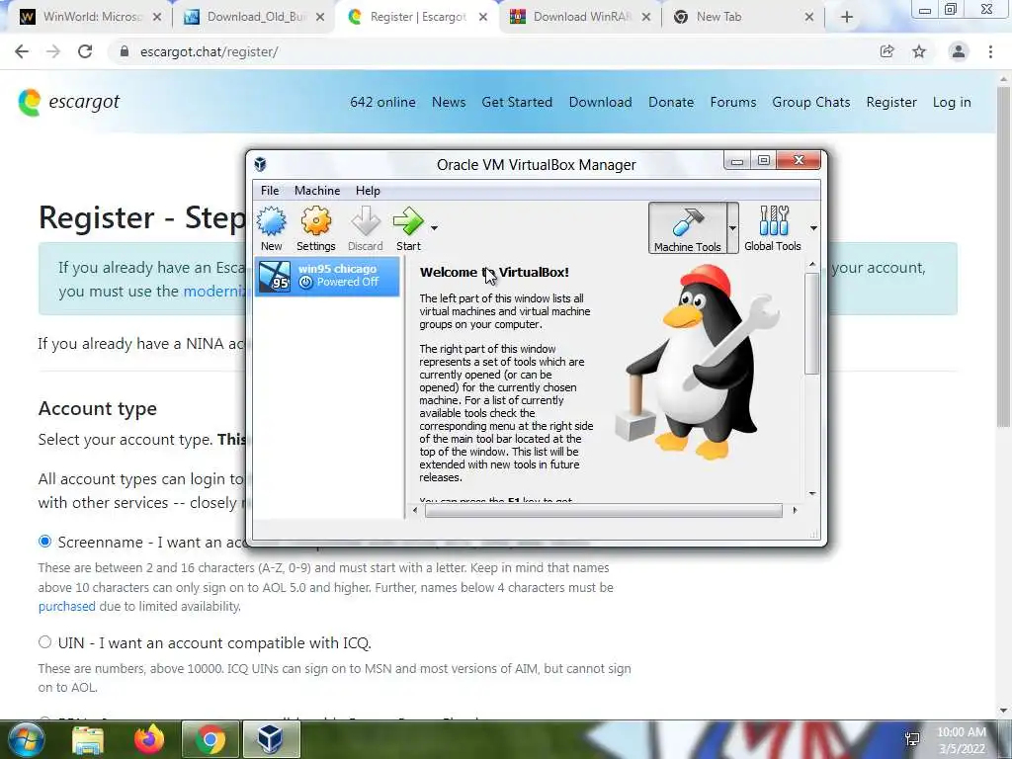1012x759 pixels.
Task: Open Forums link
Action: (733, 102)
